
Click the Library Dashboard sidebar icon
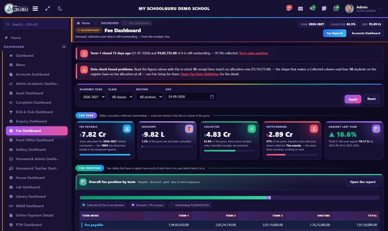click(x=11, y=196)
